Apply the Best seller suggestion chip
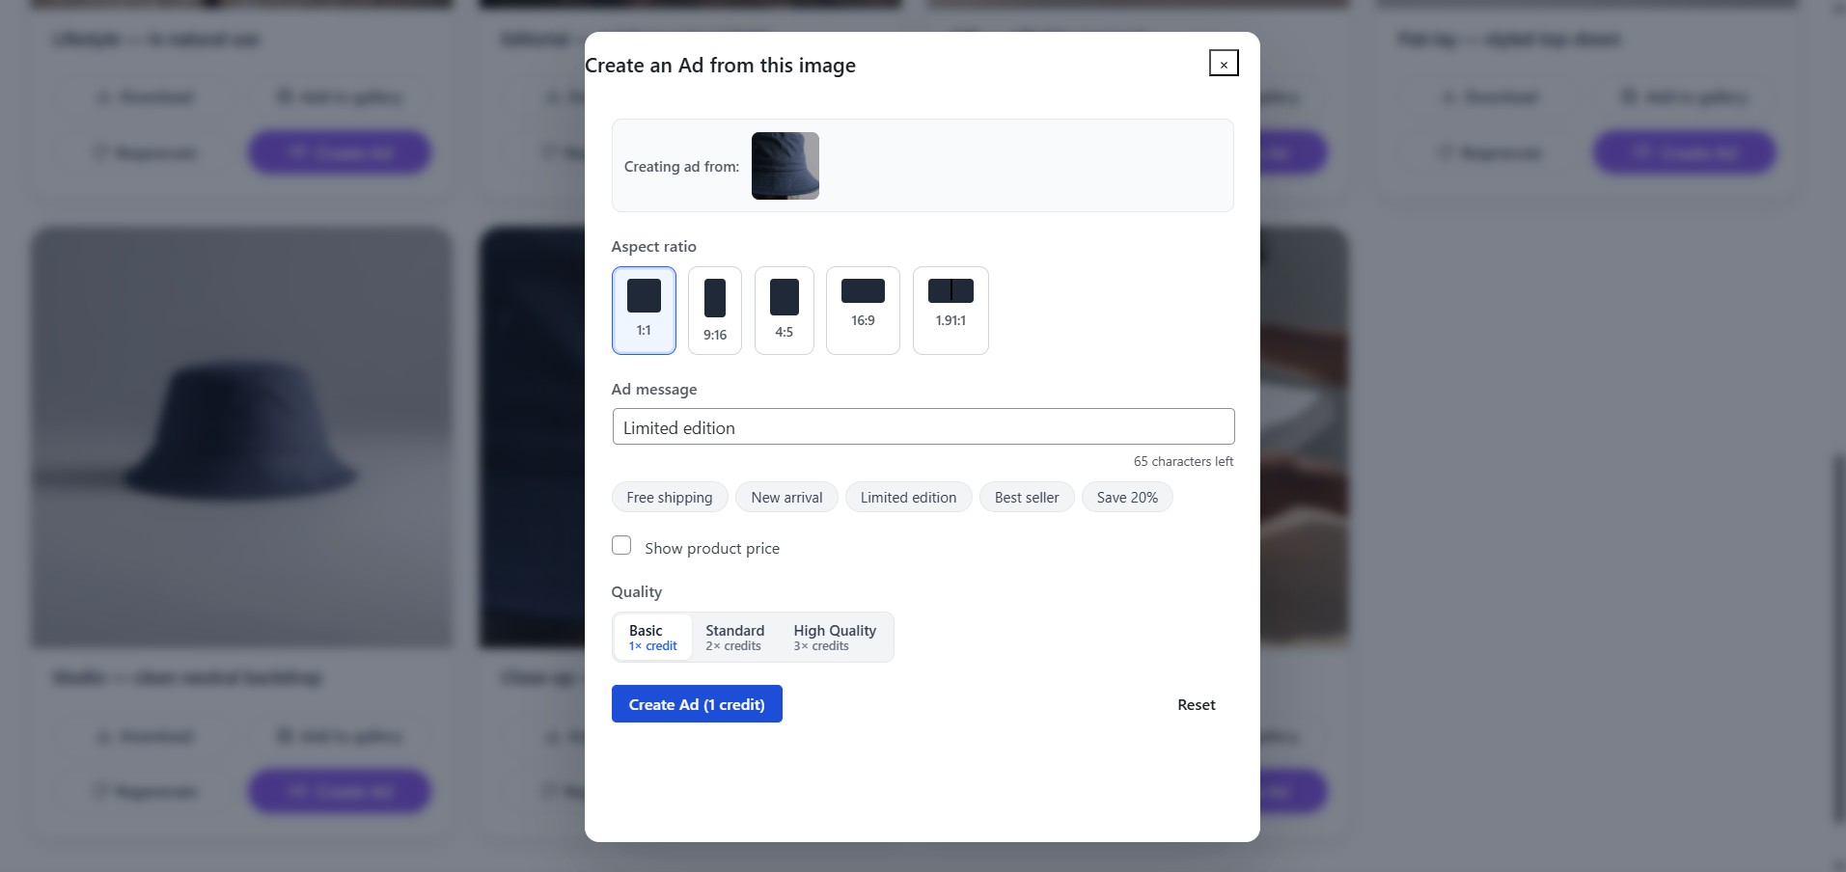 tap(1027, 498)
